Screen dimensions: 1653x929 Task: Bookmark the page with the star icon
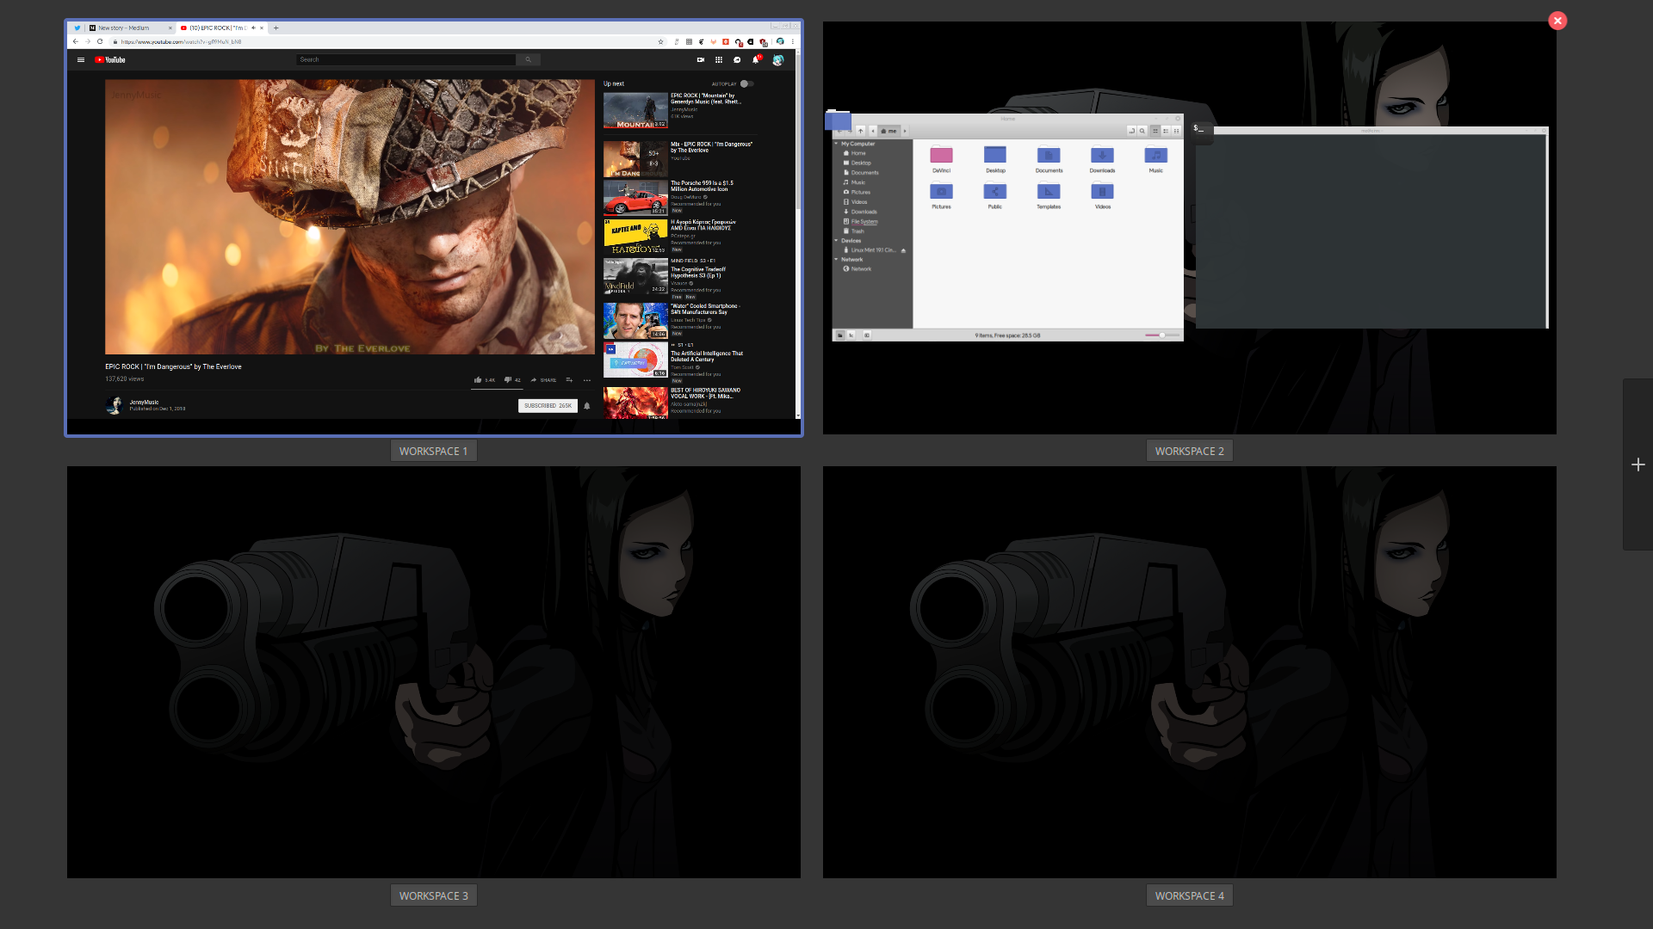pos(660,41)
